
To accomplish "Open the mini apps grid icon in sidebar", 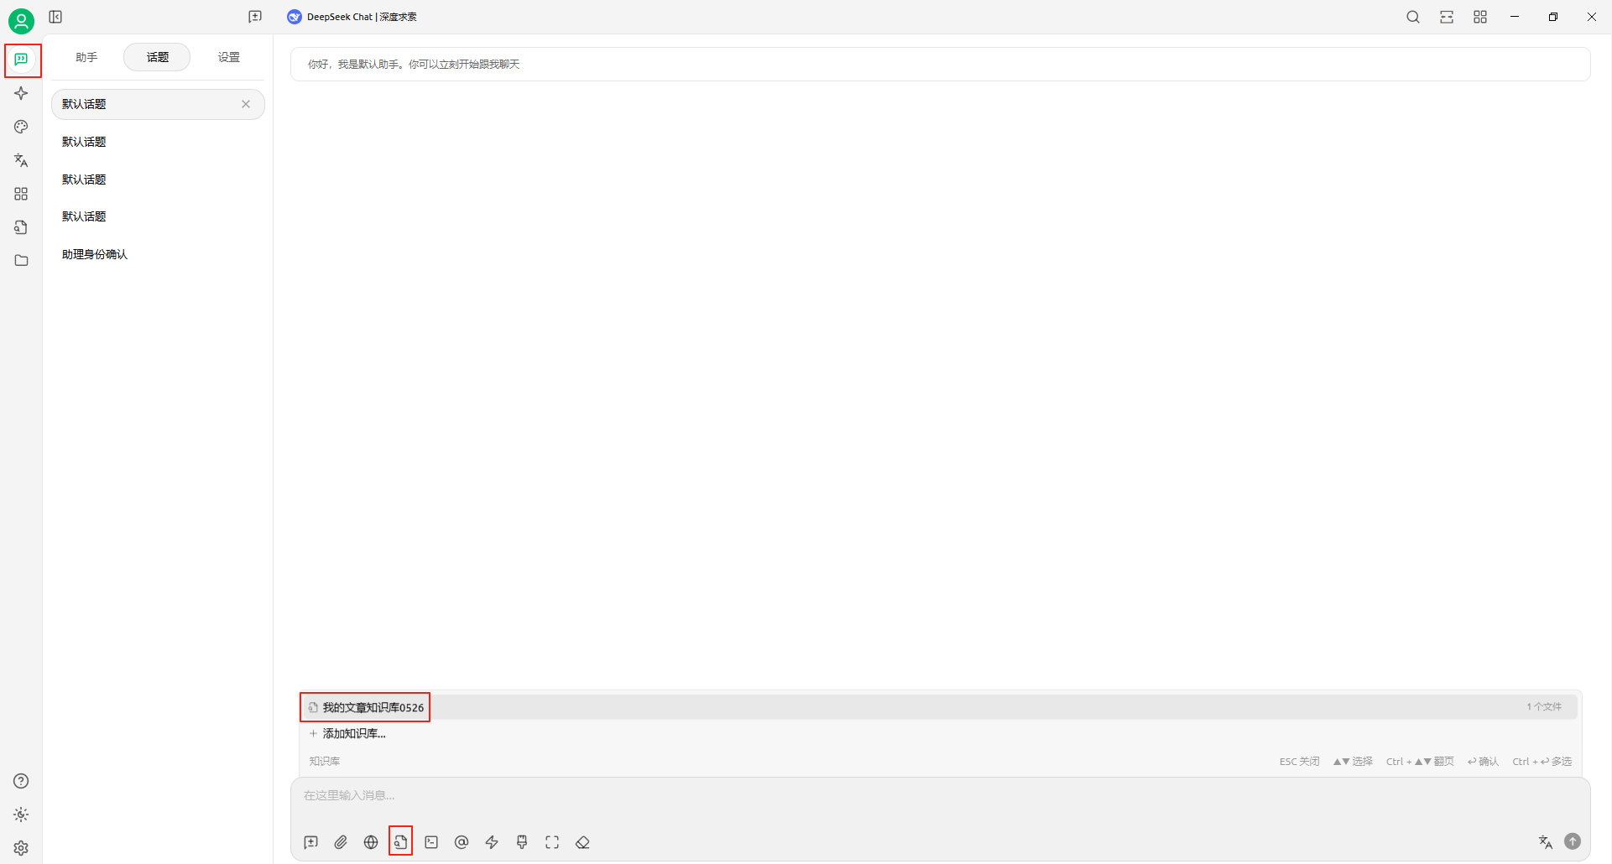I will pyautogui.click(x=22, y=194).
